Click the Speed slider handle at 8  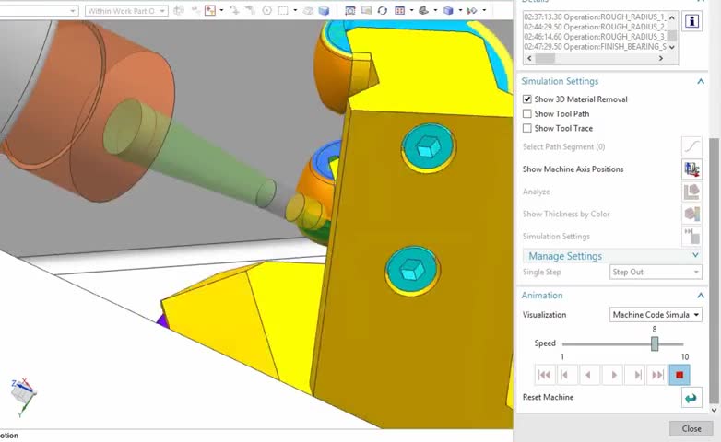click(655, 343)
